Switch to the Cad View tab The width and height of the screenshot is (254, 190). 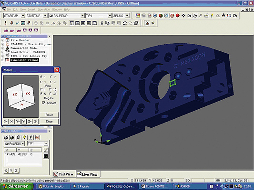click(x=64, y=174)
